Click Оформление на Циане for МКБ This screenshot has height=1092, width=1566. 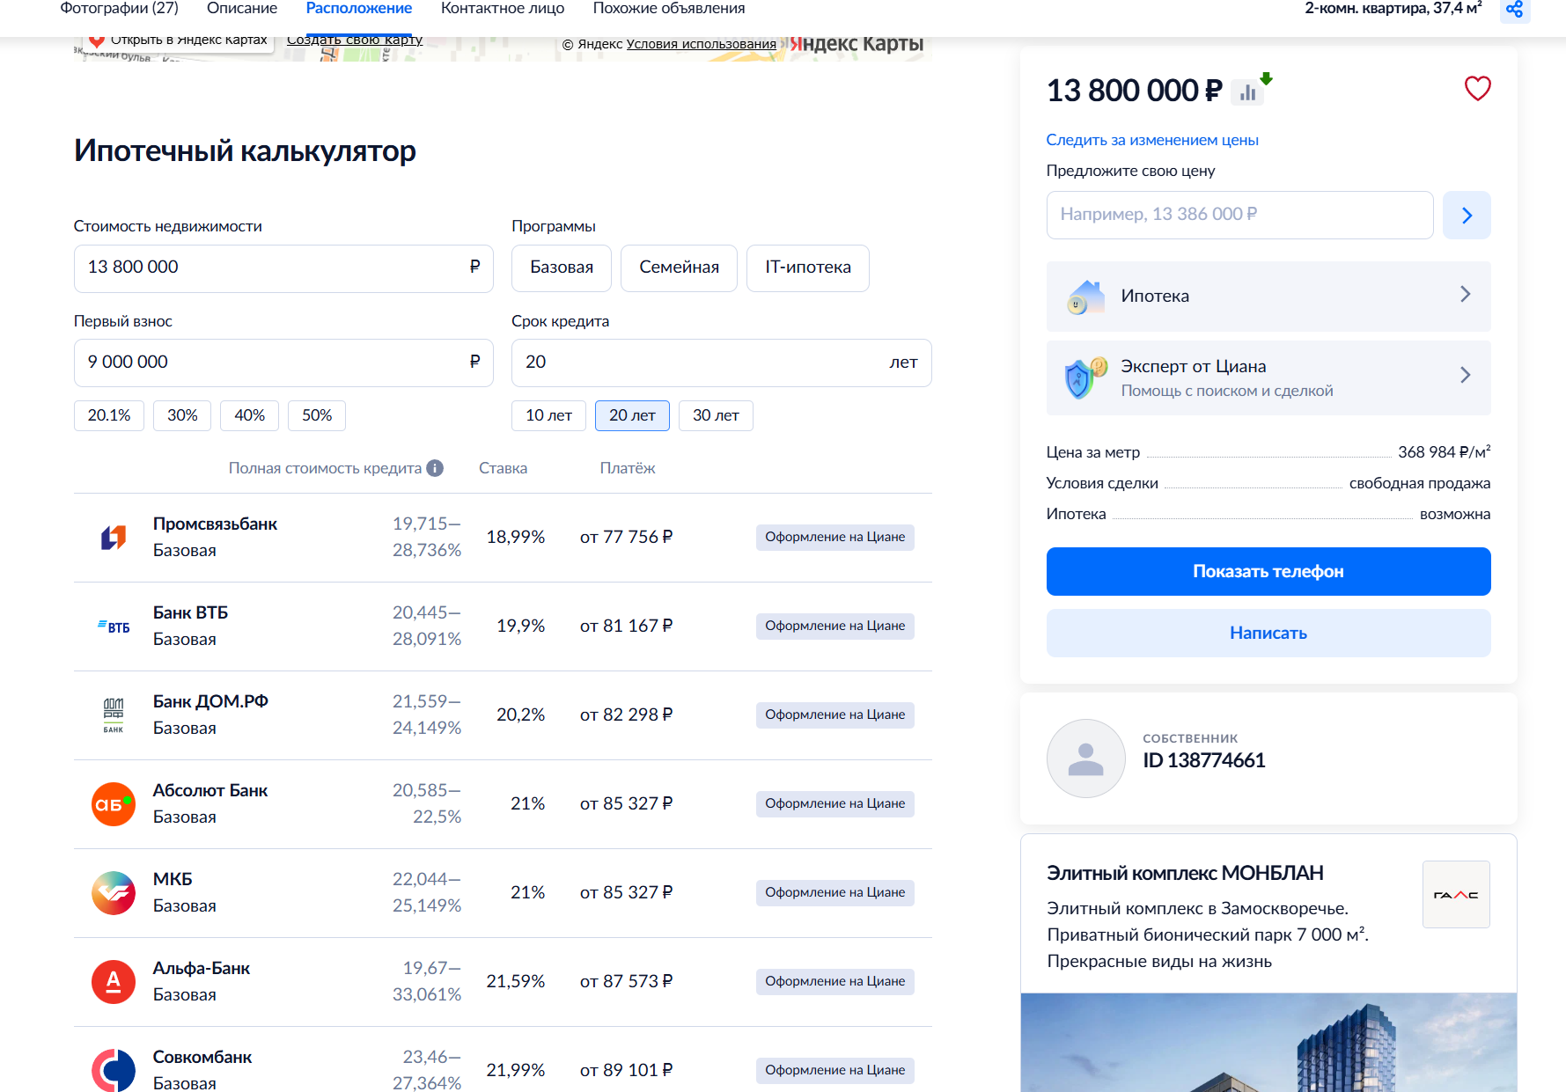click(835, 892)
